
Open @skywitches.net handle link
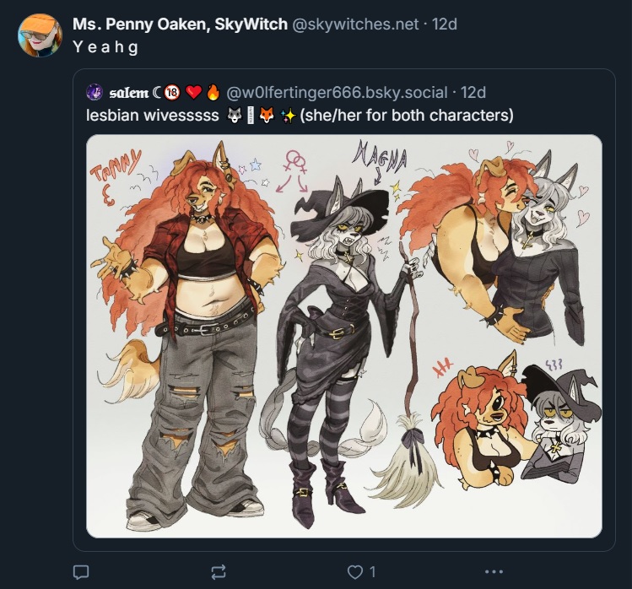354,24
